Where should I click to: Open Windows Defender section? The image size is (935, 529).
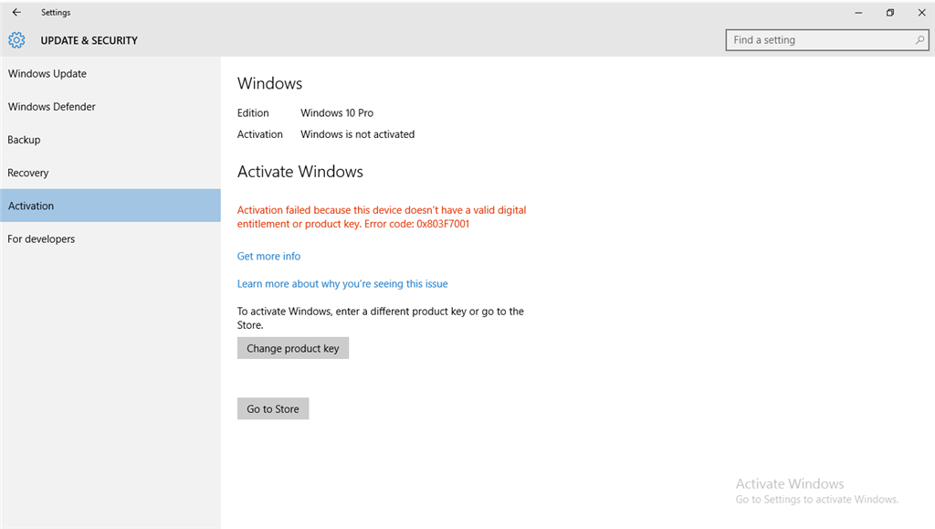(110, 107)
